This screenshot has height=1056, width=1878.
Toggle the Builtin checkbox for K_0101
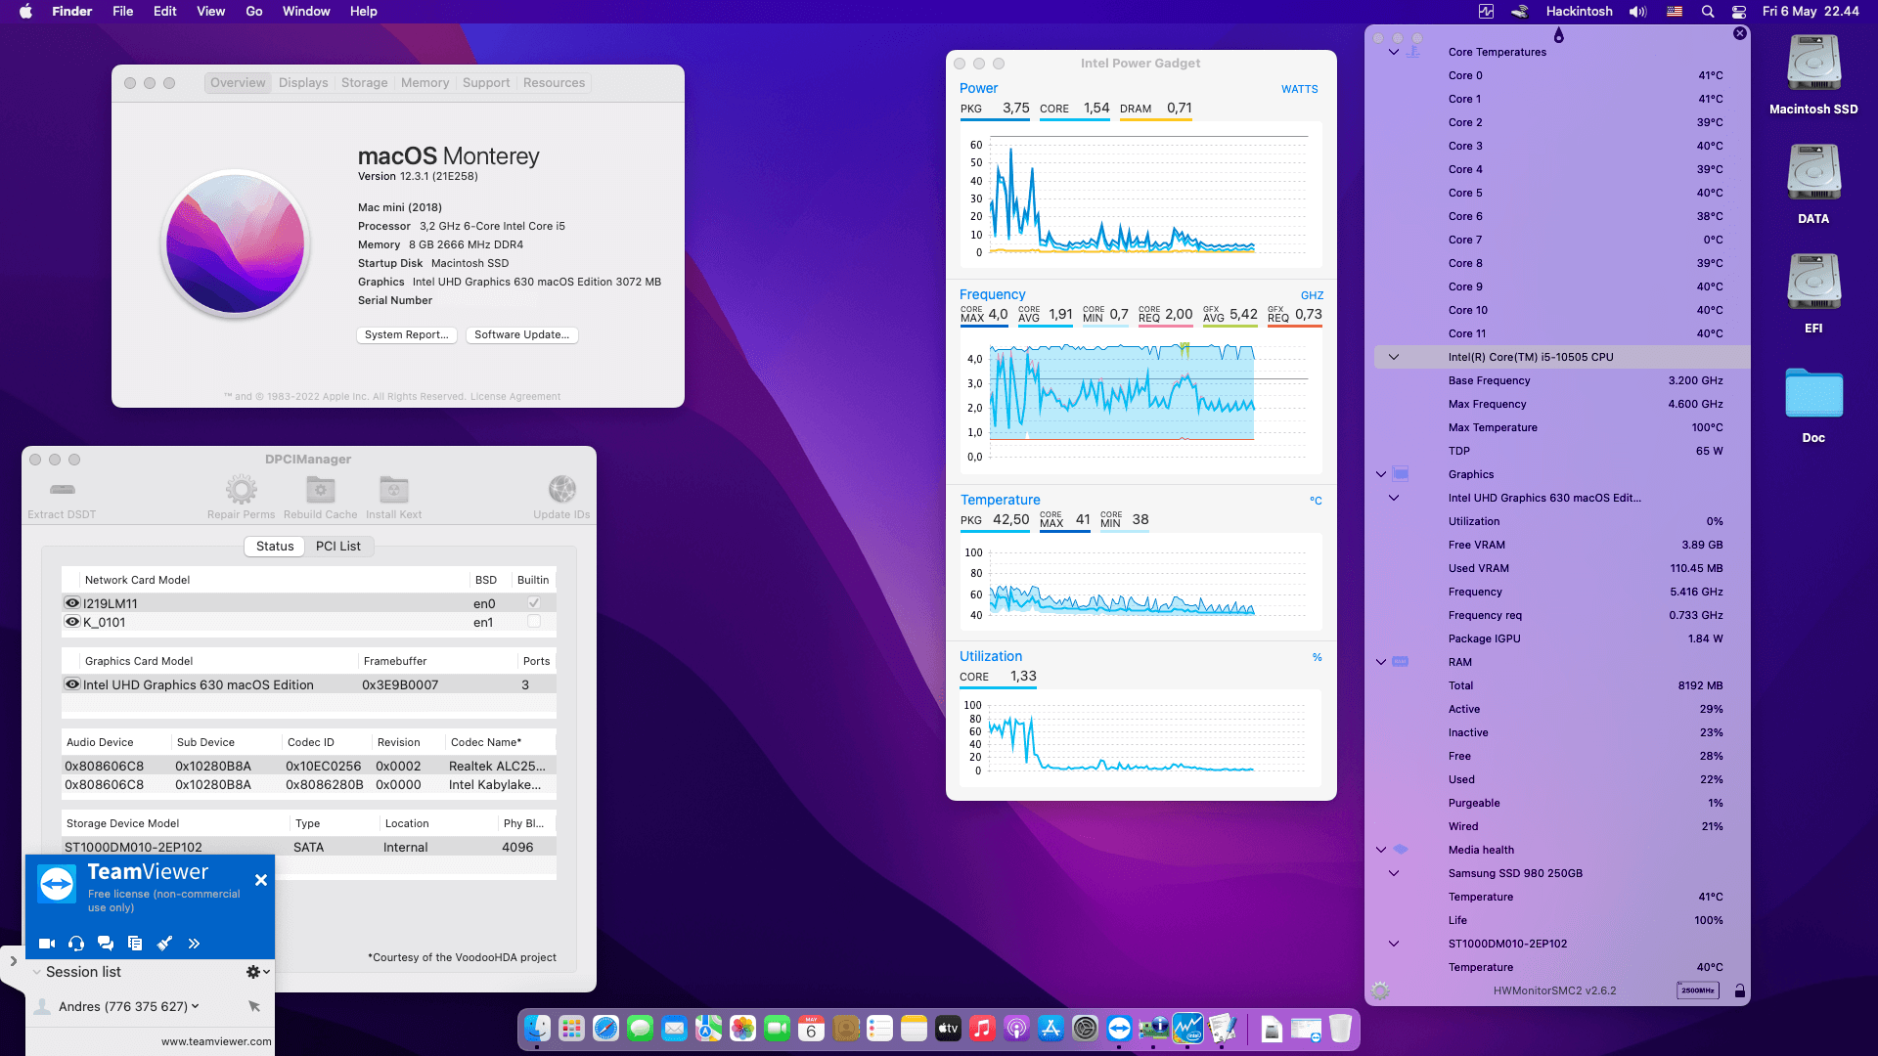[534, 622]
